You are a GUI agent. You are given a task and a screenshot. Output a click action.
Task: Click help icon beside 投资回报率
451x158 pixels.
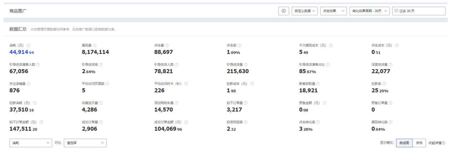[246, 122]
